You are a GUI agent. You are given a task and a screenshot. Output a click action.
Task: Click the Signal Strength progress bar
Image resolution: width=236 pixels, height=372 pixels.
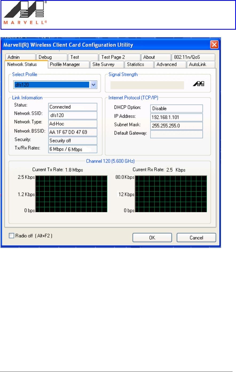(147, 85)
